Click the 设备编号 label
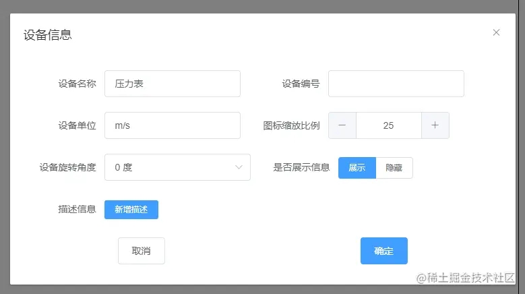 (301, 84)
